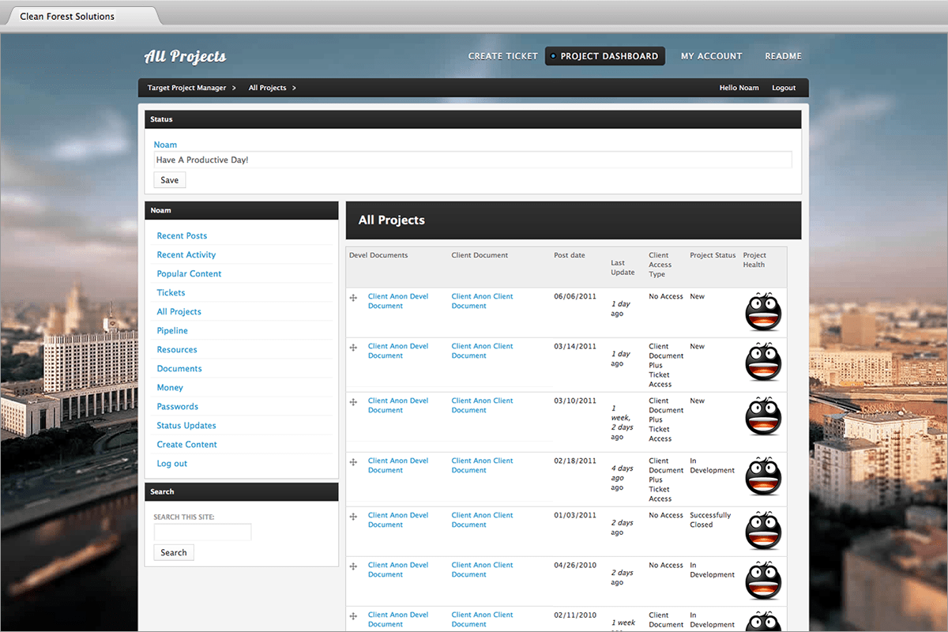
Task: Open the Pipeline sidebar link
Action: pyautogui.click(x=172, y=331)
